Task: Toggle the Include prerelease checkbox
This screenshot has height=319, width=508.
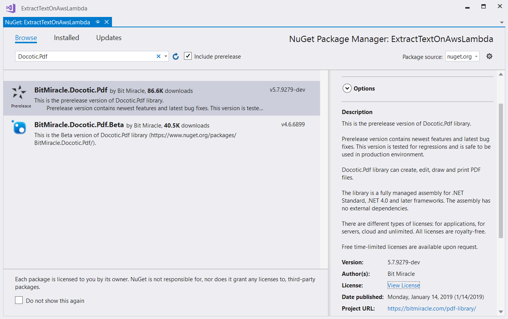Action: [x=188, y=56]
